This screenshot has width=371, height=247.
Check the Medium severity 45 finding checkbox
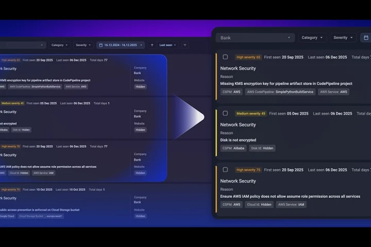tap(225, 113)
